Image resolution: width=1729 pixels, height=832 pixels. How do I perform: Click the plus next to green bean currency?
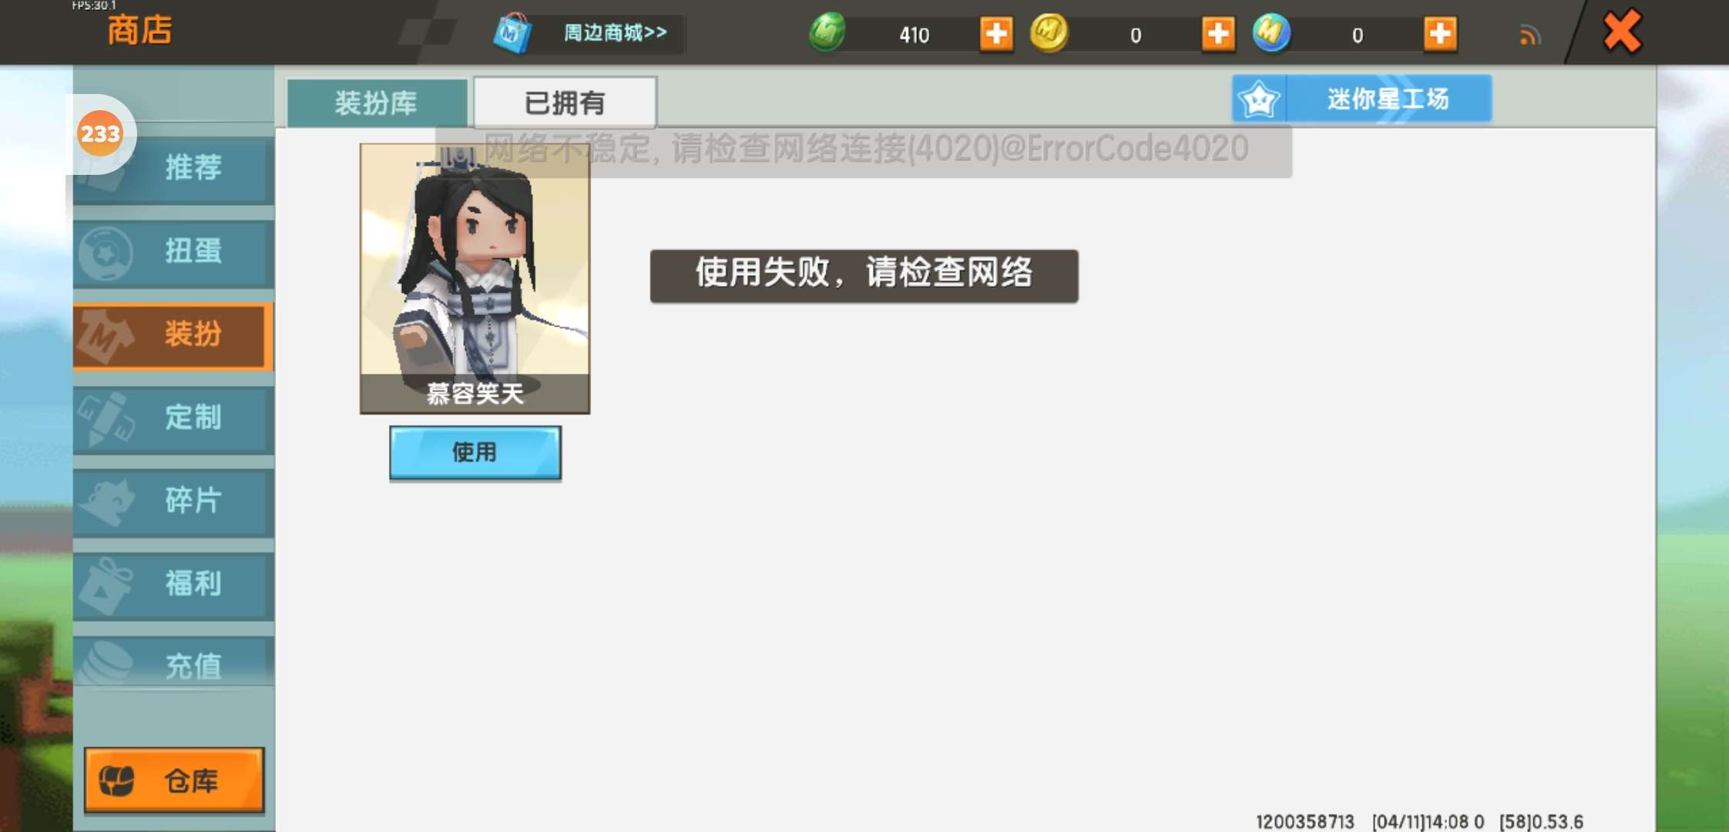click(x=995, y=34)
